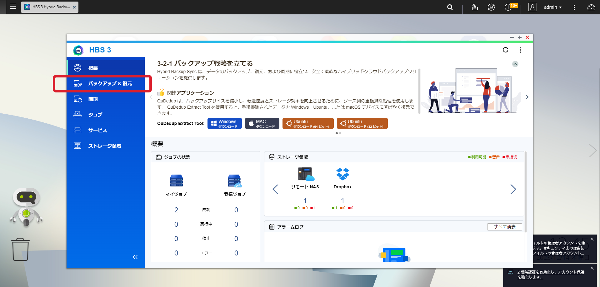
Task: Go to previous banner slide arrow
Action: coord(151,97)
